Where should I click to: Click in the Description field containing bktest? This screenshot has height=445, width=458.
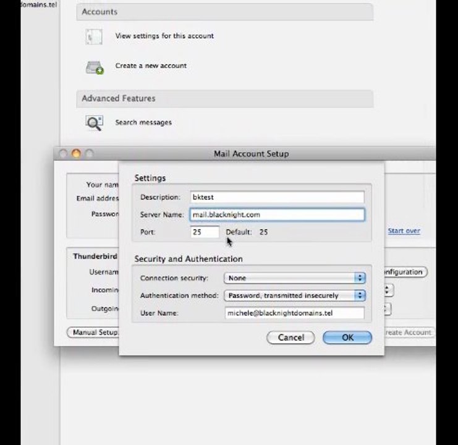(277, 197)
